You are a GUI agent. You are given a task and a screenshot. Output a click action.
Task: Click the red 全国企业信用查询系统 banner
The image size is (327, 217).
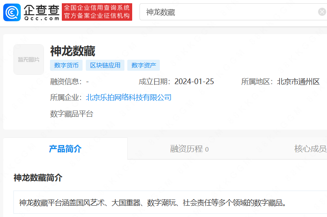point(97,12)
